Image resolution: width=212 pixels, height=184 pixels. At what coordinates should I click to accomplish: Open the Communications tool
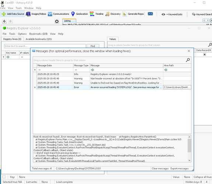pyautogui.click(x=58, y=14)
